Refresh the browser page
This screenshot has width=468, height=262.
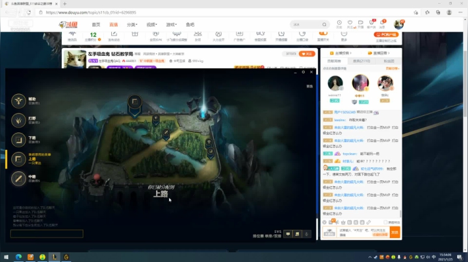click(29, 12)
